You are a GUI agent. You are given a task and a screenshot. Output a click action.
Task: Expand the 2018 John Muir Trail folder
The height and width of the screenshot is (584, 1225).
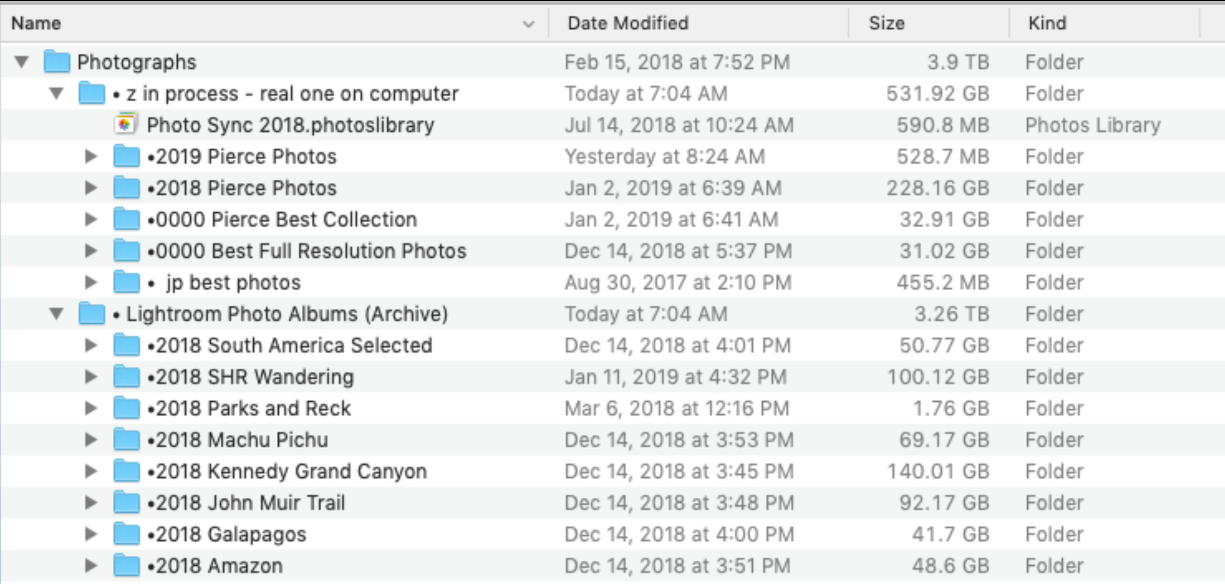click(91, 503)
